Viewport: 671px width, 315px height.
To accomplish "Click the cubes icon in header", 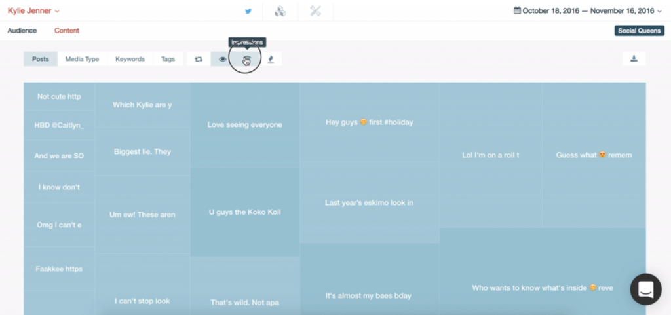I will [280, 11].
